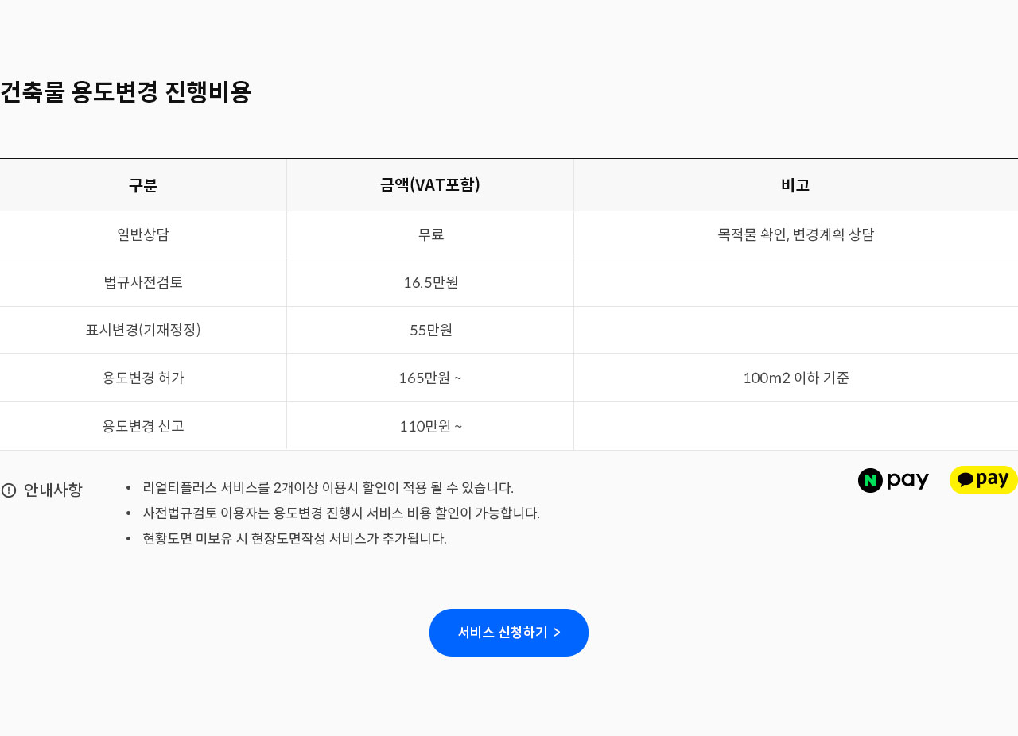This screenshot has height=736, width=1018.
Task: Click the 165만원 ~ price cell
Action: pos(430,378)
